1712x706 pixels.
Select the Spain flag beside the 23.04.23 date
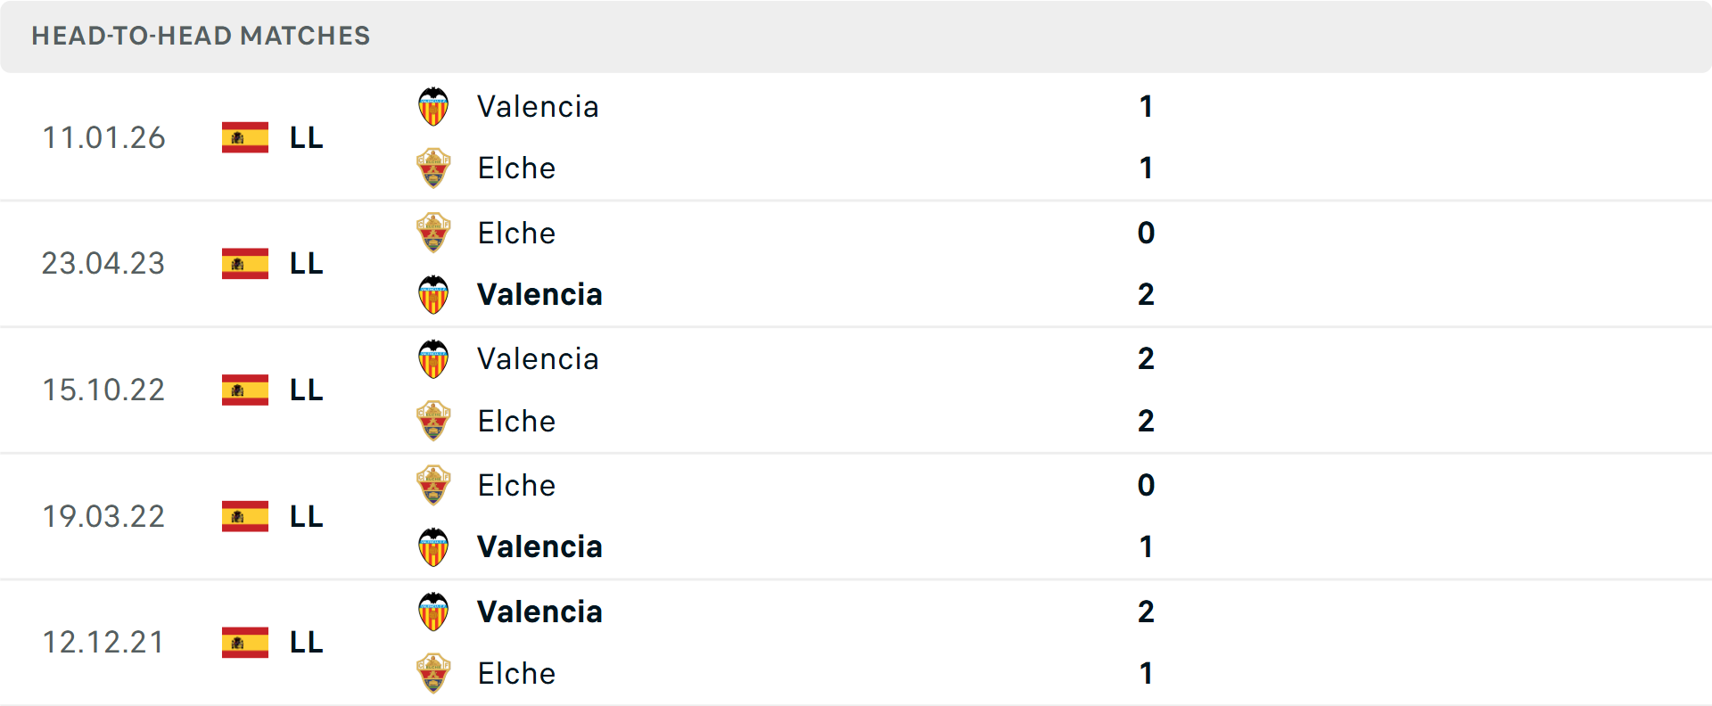(244, 264)
